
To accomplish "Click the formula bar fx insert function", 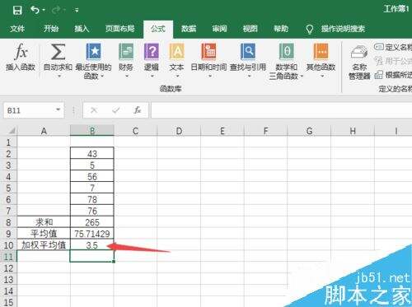I will pos(138,110).
